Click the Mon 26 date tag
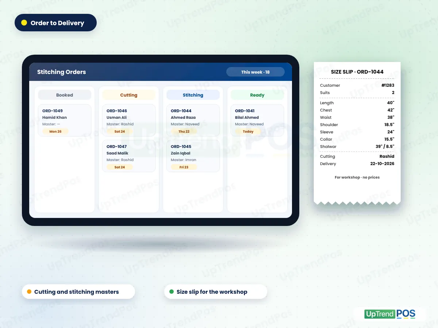The width and height of the screenshot is (438, 328). click(55, 132)
